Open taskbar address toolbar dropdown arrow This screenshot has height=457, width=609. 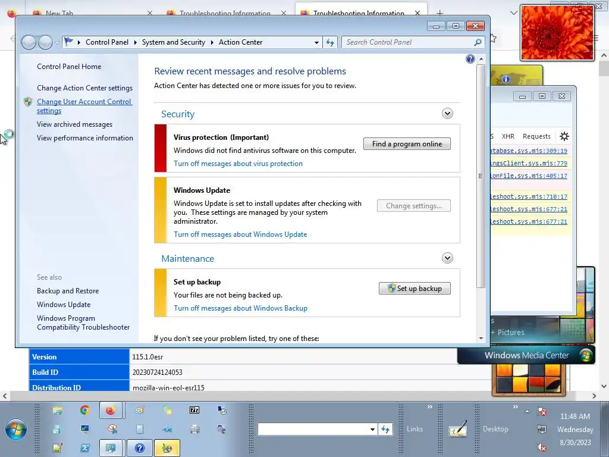point(372,429)
